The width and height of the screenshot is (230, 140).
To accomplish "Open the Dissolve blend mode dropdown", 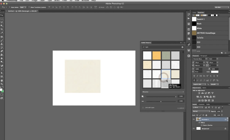I will 163,92.
